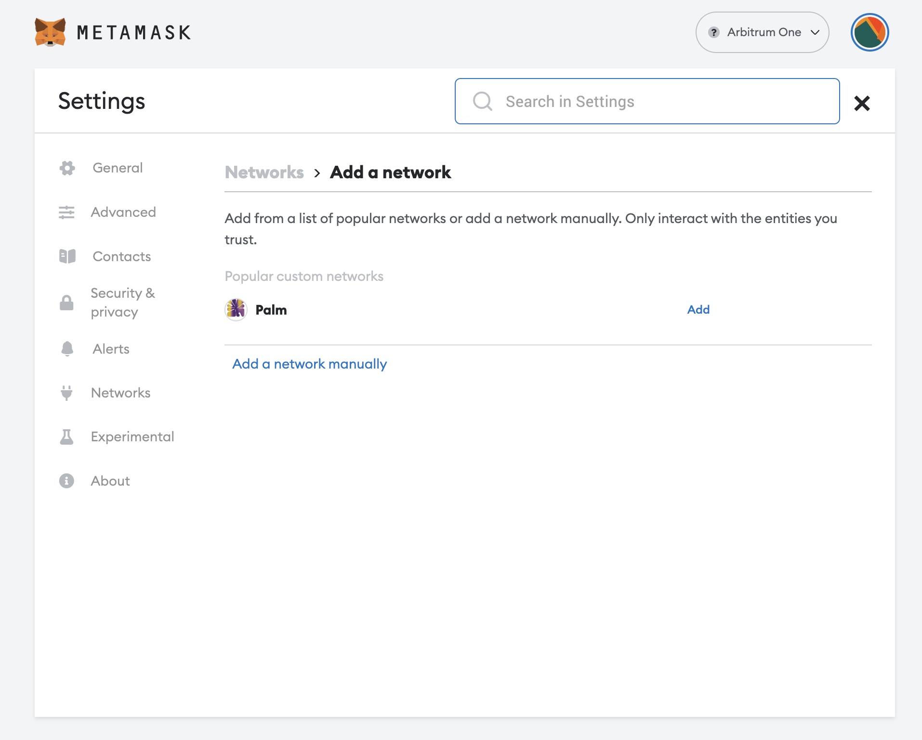Image resolution: width=922 pixels, height=740 pixels.
Task: Close the Settings panel
Action: (x=861, y=103)
